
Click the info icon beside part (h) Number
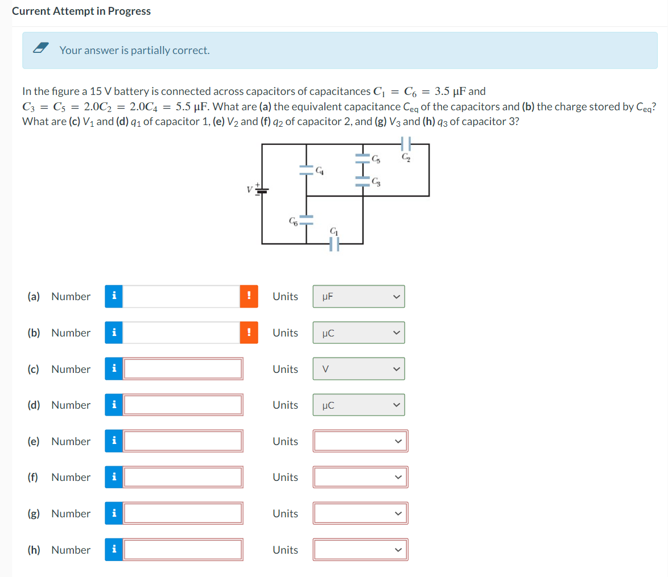pos(113,549)
